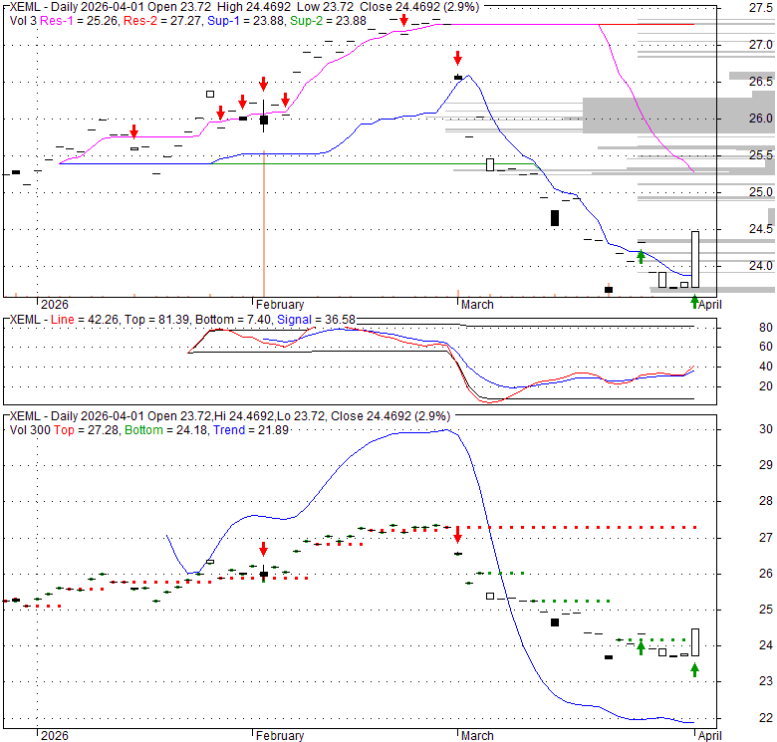Click the tall white candle at the top chart's right edge
The width and height of the screenshot is (777, 742).
pos(694,259)
